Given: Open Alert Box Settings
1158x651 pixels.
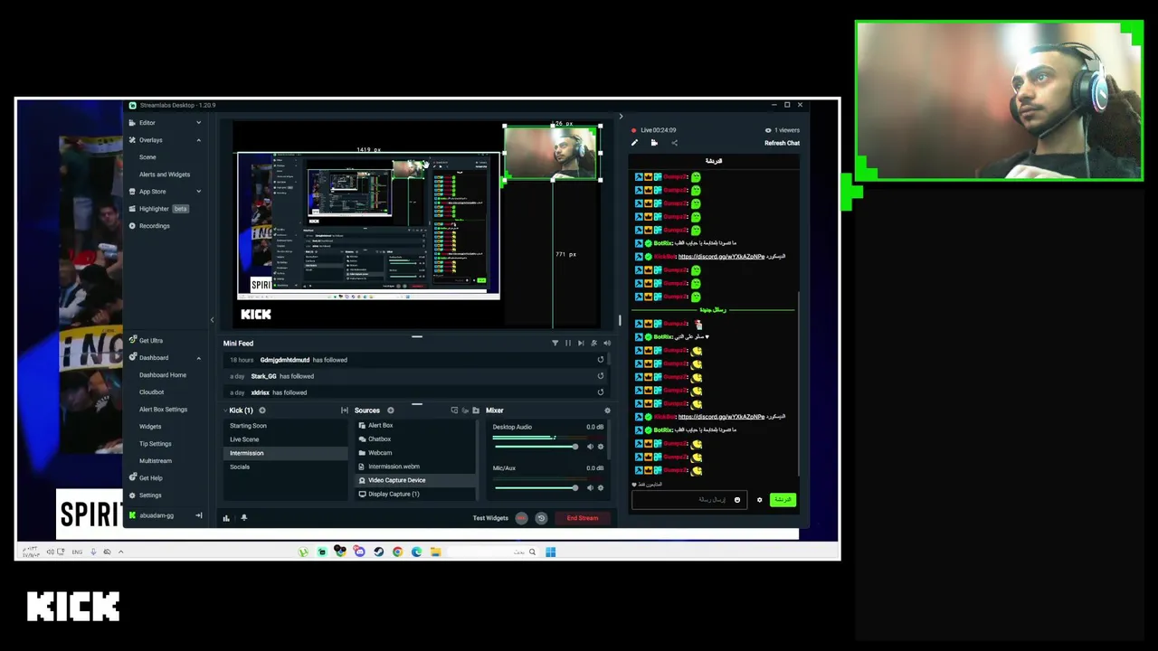Looking at the screenshot, I should pos(164,410).
